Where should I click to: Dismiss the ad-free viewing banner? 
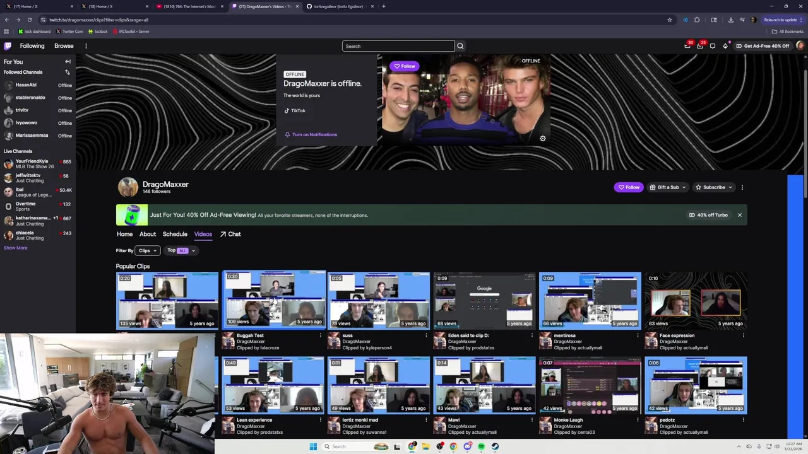(740, 215)
